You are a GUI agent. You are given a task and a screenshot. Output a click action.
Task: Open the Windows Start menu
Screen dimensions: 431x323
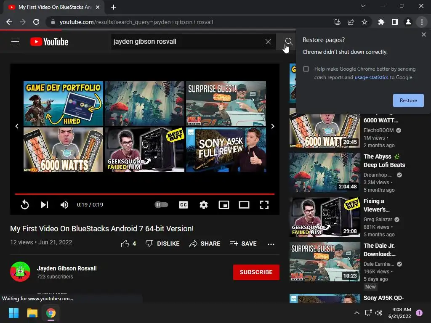(x=13, y=313)
